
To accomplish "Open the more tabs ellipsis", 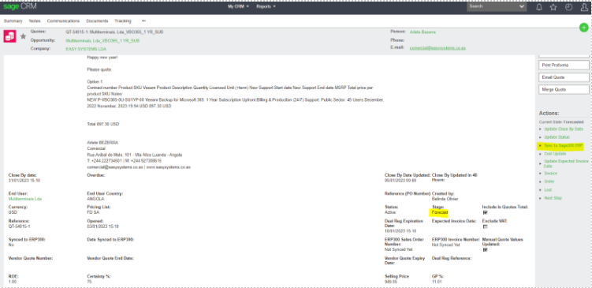I will pos(143,21).
